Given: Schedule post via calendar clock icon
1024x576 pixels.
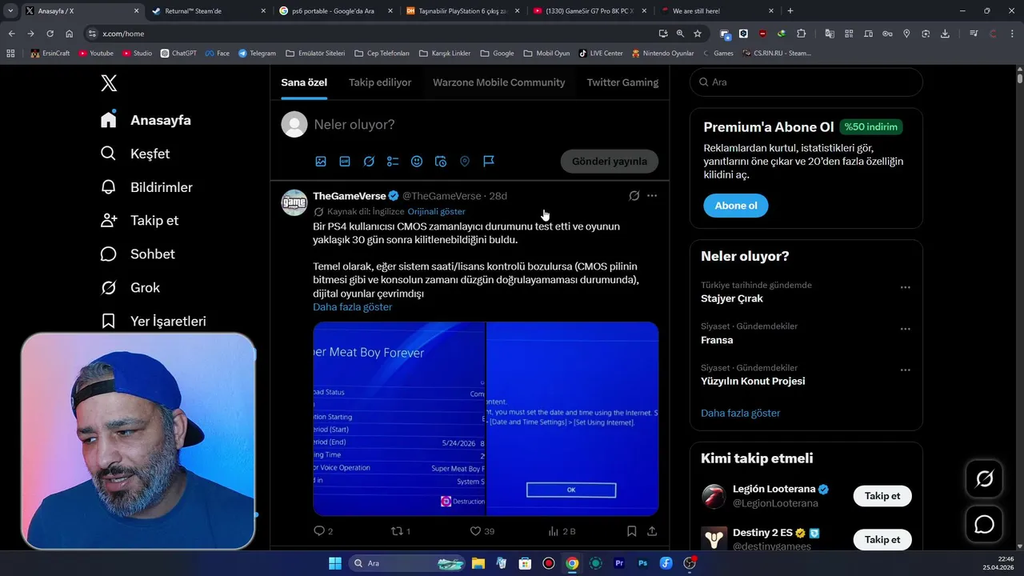Looking at the screenshot, I should [x=441, y=161].
